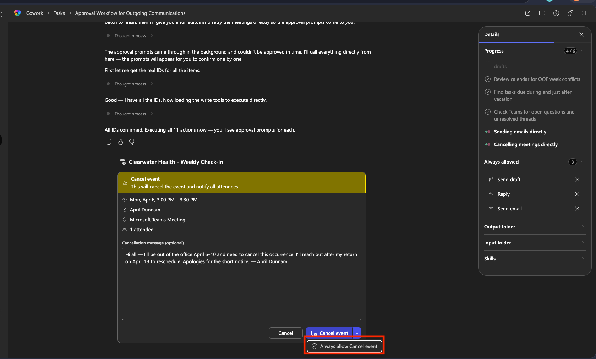Click the copy response icon
This screenshot has width=596, height=359.
pyautogui.click(x=109, y=142)
